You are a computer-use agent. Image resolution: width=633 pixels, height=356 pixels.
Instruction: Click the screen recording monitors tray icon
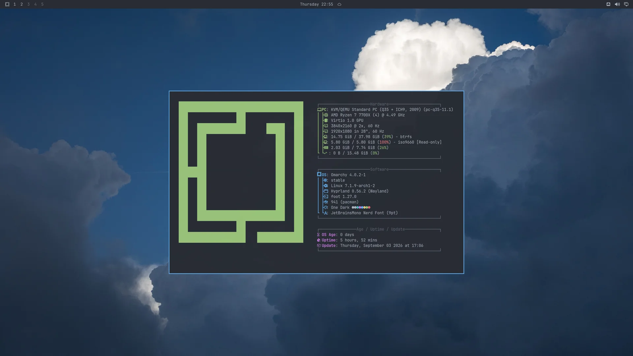[x=626, y=4]
